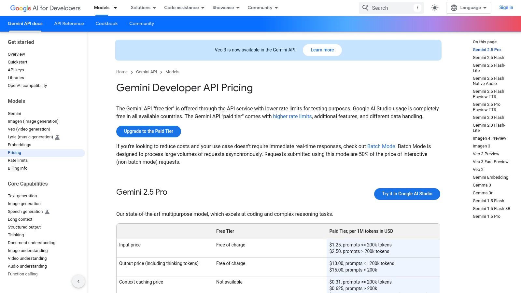Click the globe icon in Language selector
Viewport: 521px width, 293px height.
tap(454, 8)
